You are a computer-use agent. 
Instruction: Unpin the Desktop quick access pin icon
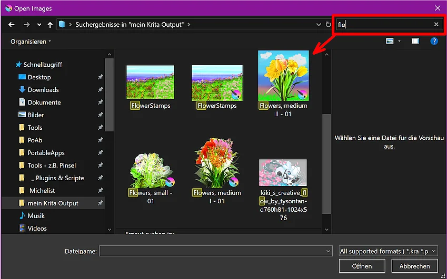pyautogui.click(x=101, y=77)
